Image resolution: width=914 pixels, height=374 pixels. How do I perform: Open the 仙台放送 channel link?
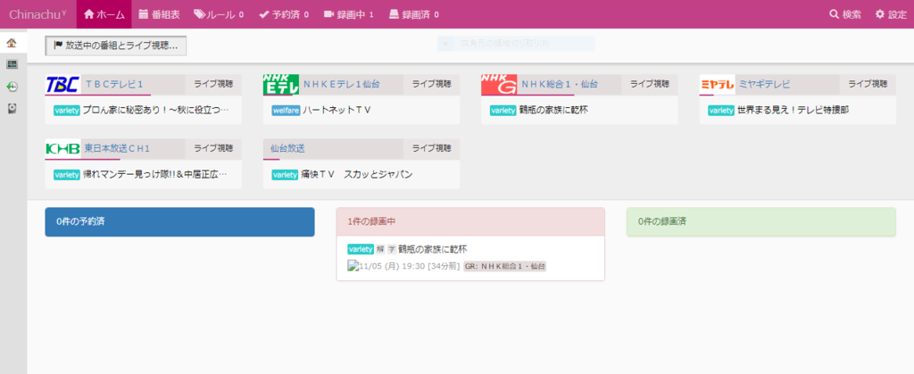(x=288, y=148)
